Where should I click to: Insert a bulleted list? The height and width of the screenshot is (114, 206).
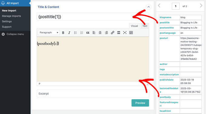click(75, 33)
